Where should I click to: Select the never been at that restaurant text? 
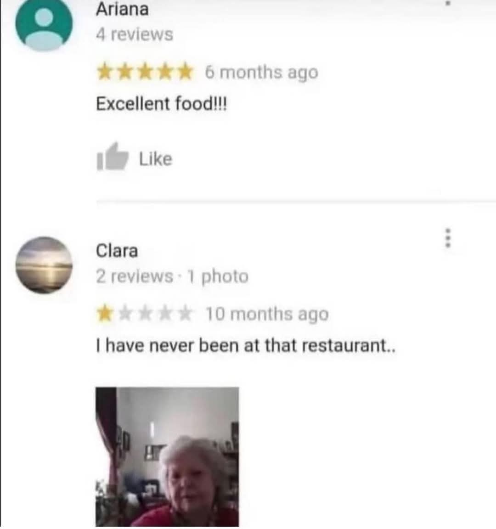[x=246, y=345]
